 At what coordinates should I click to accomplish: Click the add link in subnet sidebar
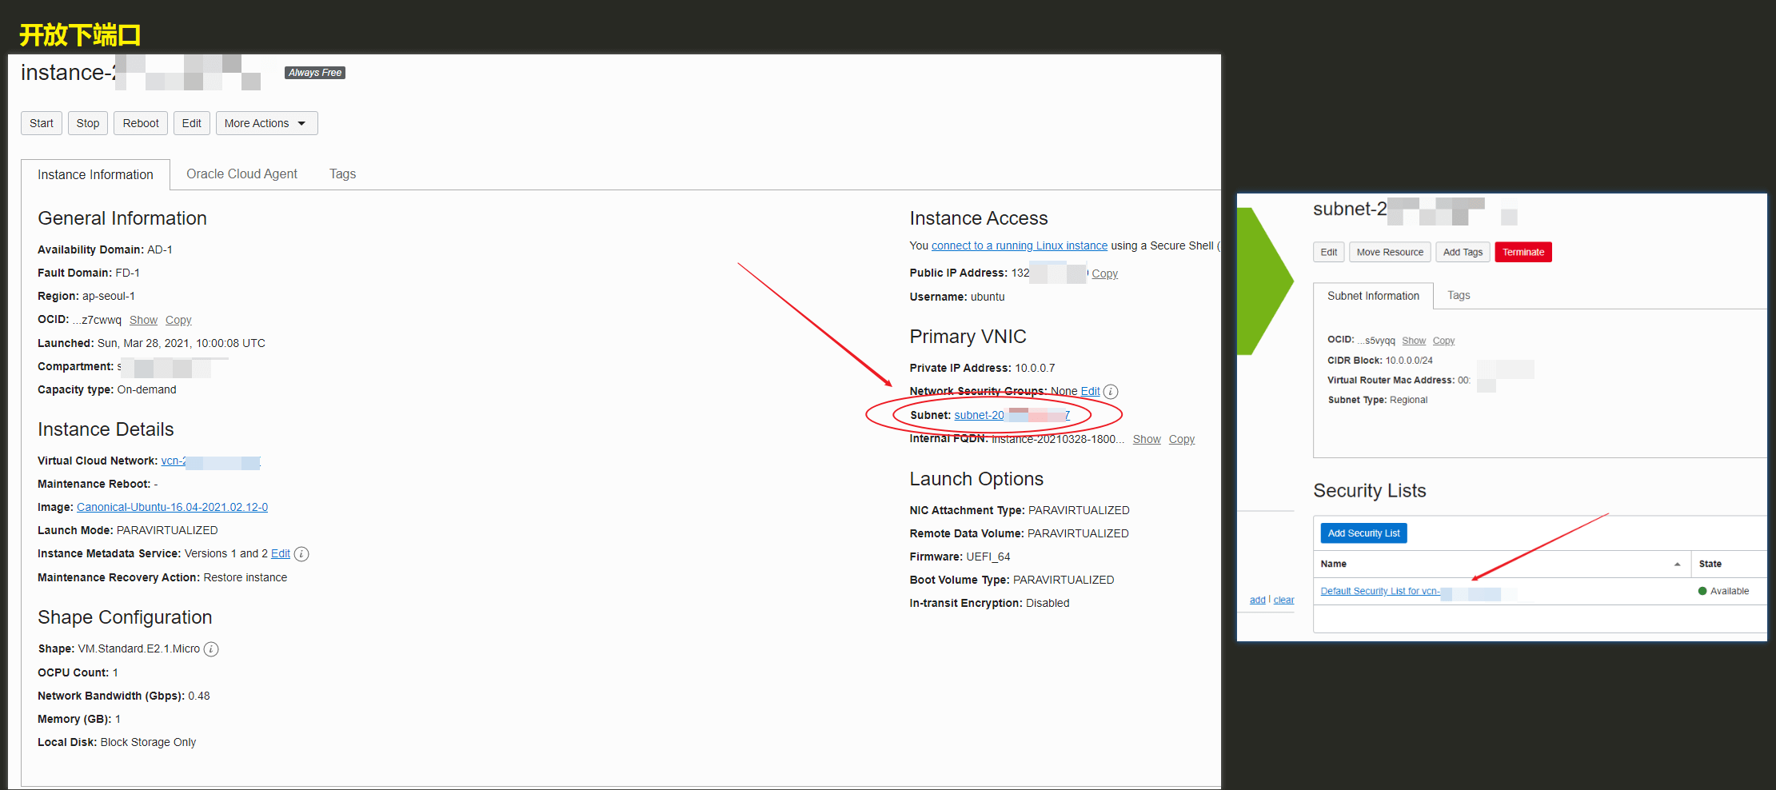(1257, 600)
